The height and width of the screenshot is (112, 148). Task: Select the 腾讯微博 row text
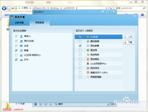[95, 41]
